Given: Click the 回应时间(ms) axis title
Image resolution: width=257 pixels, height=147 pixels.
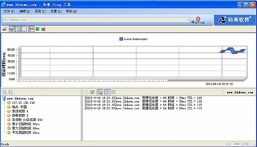Looking at the screenshot, I should [x=4, y=64].
